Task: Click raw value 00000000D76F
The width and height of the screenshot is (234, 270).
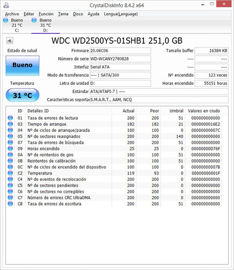Action: click(x=206, y=148)
